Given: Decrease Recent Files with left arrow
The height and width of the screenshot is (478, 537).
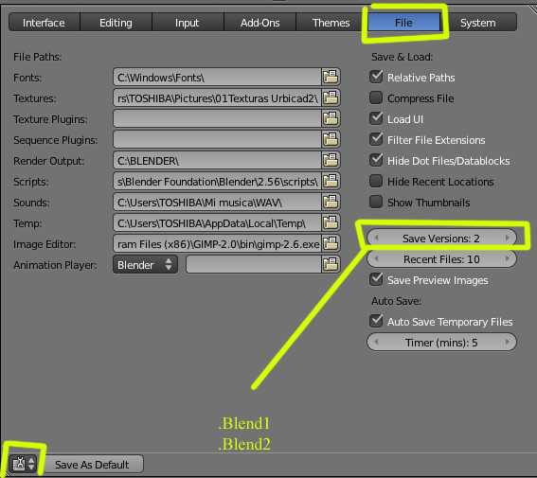Looking at the screenshot, I should (x=376, y=259).
